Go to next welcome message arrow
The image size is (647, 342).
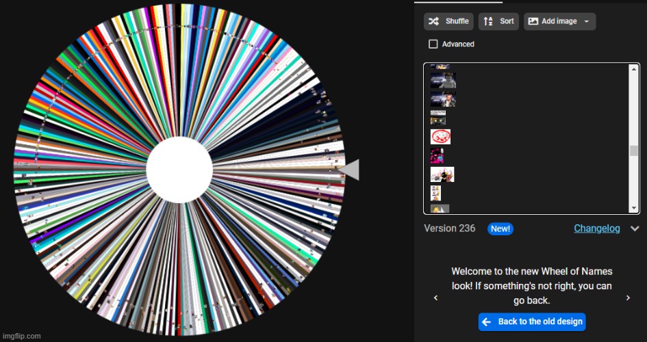click(x=628, y=298)
